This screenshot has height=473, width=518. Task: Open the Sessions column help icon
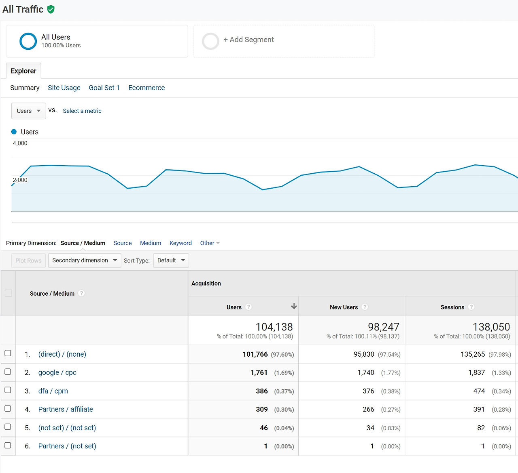(471, 307)
